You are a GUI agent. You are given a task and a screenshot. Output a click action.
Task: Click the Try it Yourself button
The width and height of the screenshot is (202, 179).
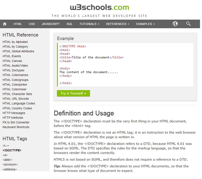[x=73, y=93]
